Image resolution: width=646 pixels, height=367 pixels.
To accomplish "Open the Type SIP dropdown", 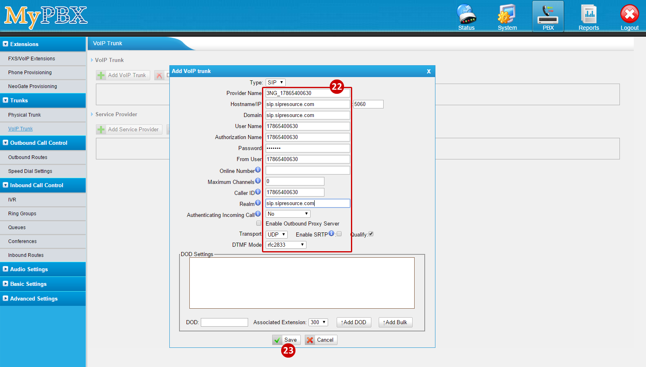I will pos(275,82).
